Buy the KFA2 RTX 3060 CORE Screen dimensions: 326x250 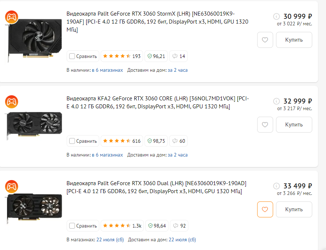tap(294, 125)
